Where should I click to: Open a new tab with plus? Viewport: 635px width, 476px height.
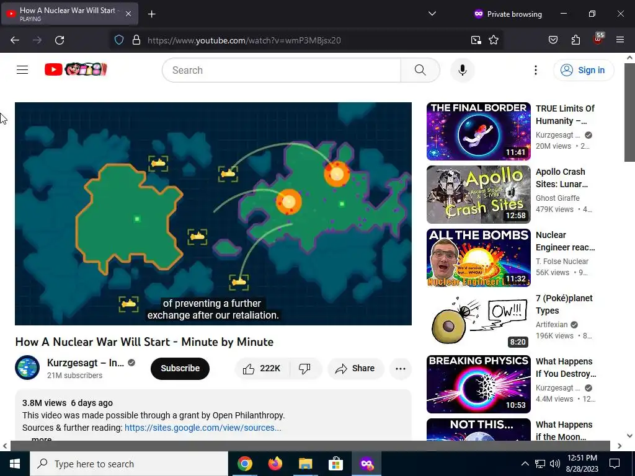[x=151, y=14]
